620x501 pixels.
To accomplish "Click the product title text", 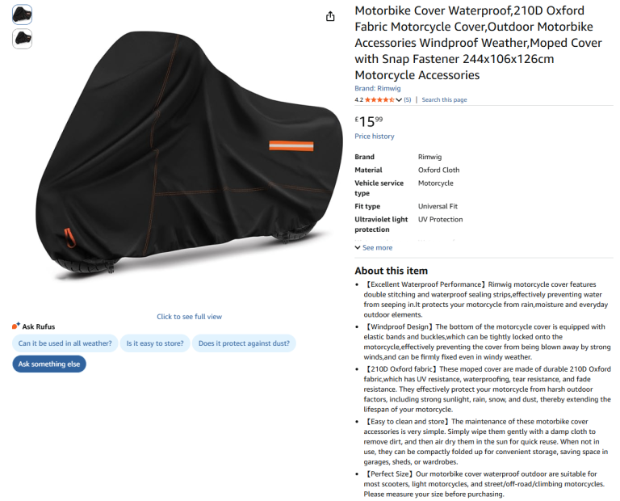I will point(478,43).
